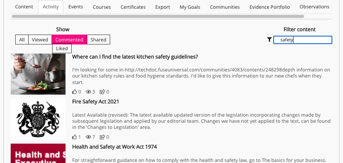Screen dimensions: 343x163
Task: Open the Certificates tab
Action: click(133, 7)
